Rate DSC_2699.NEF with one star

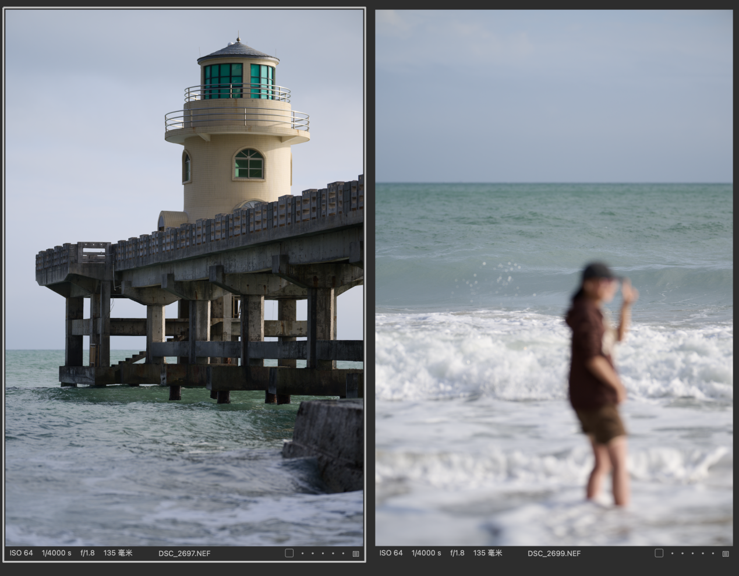click(671, 554)
